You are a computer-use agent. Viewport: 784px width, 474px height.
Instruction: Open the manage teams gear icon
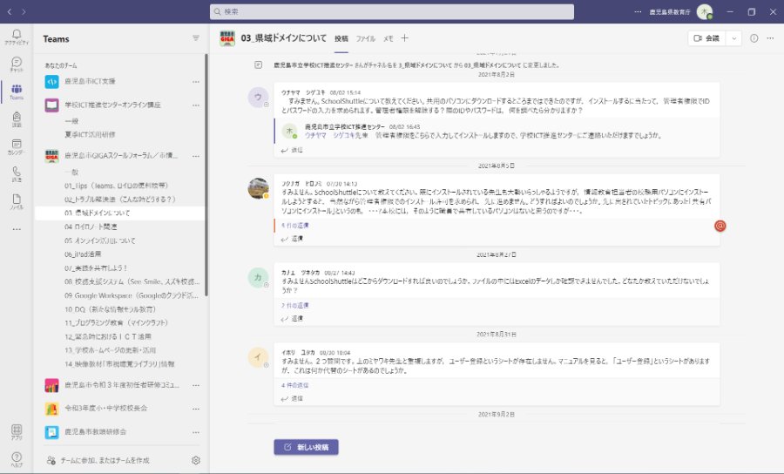pyautogui.click(x=196, y=460)
